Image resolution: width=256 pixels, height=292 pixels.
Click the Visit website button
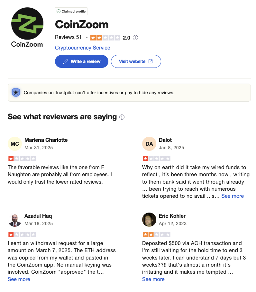tap(136, 61)
